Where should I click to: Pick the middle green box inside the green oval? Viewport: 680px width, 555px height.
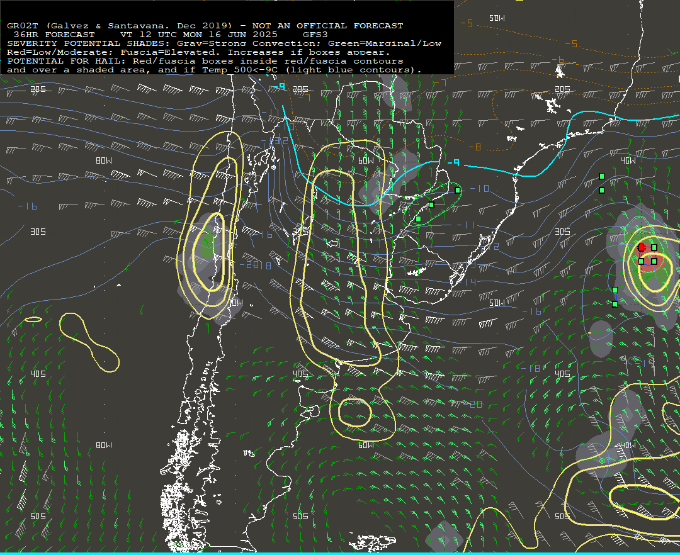[x=431, y=205]
